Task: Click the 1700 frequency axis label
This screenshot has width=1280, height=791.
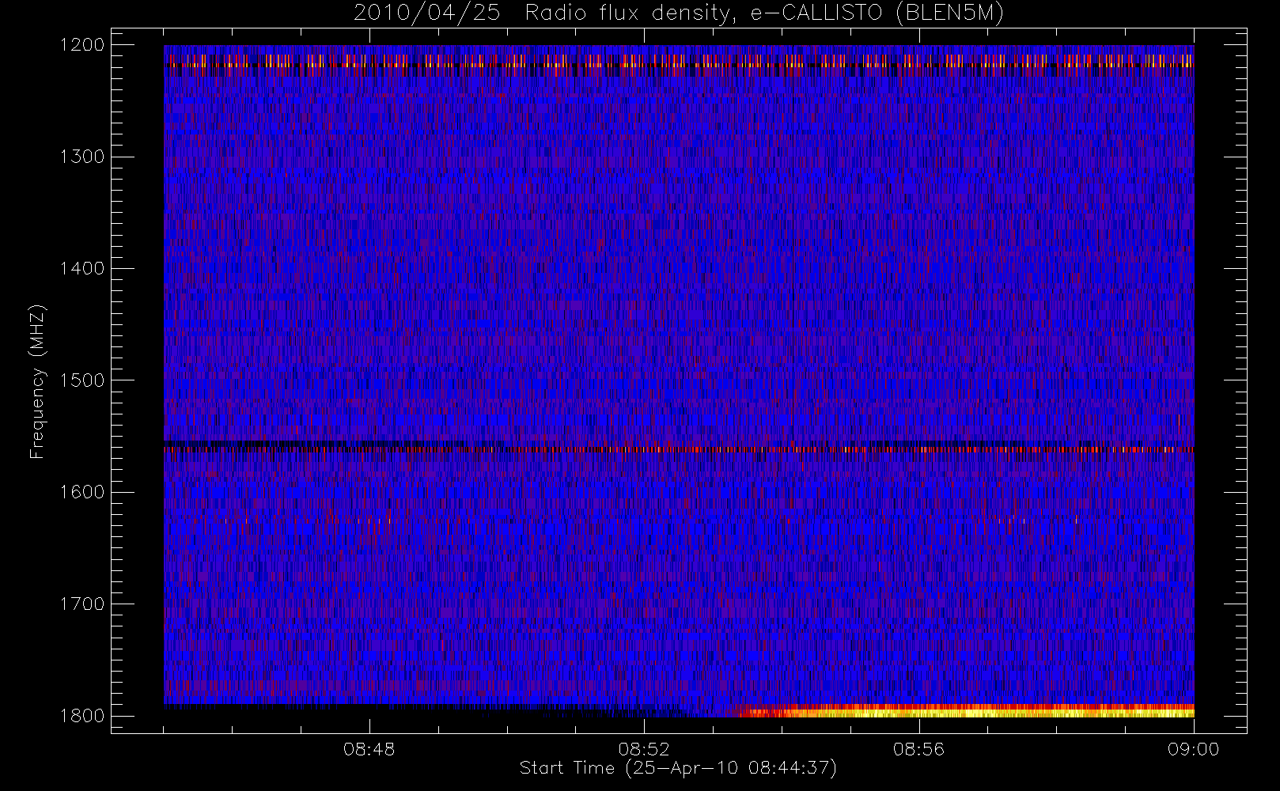Action: [82, 604]
